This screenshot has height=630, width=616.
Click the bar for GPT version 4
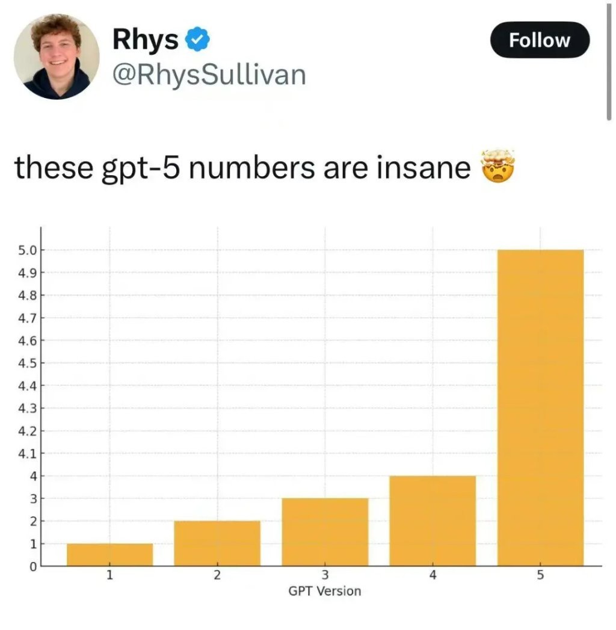[x=433, y=520]
